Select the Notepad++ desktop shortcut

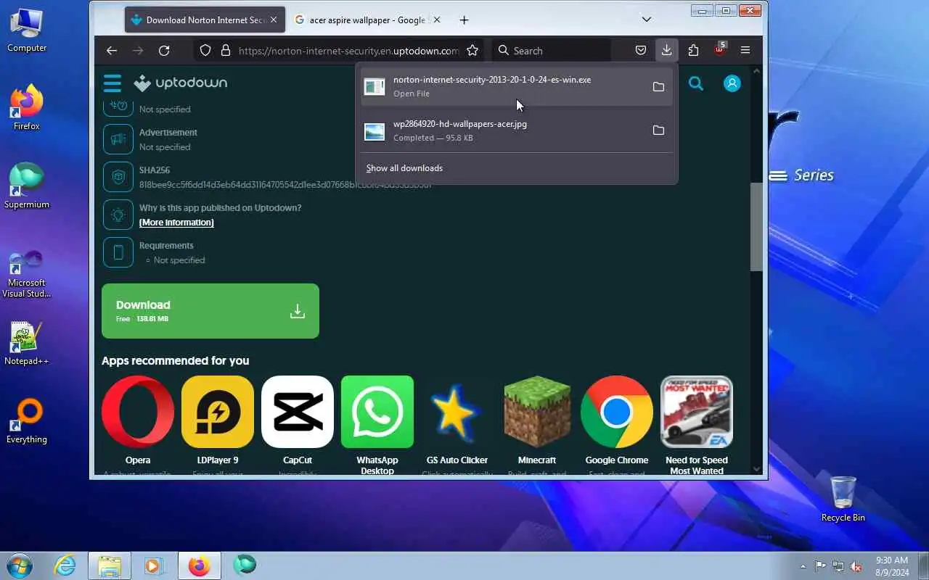27,343
